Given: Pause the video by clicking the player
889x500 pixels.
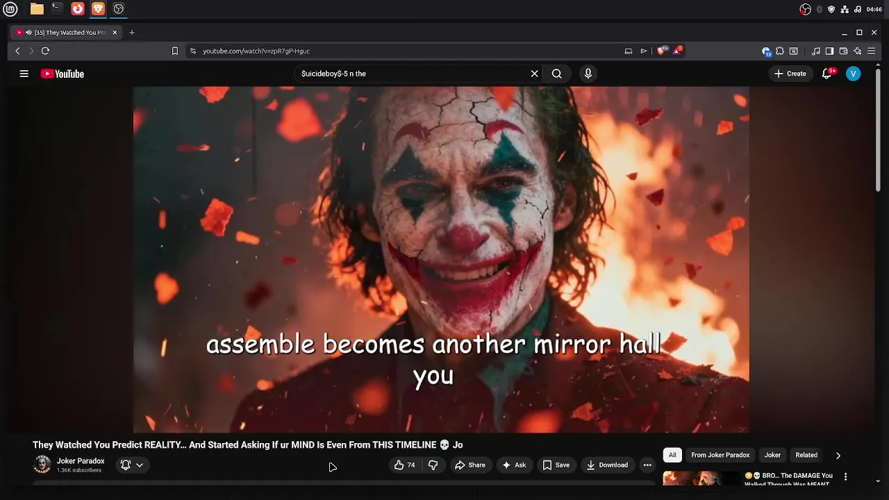Looking at the screenshot, I should pos(441,260).
